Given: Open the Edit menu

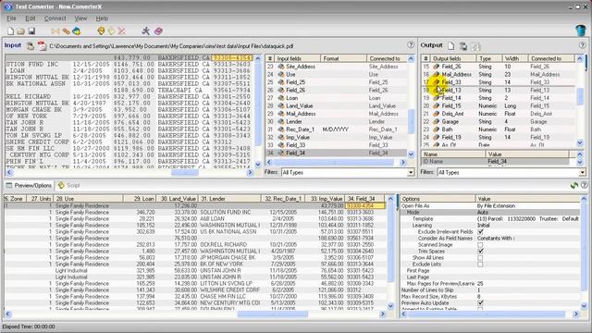Looking at the screenshot, I should point(31,18).
